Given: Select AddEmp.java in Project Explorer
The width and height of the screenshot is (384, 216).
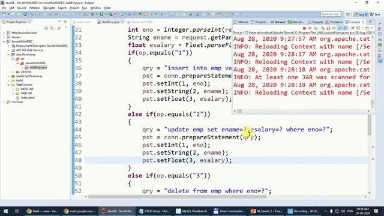Looking at the screenshot, I should click(x=36, y=67).
